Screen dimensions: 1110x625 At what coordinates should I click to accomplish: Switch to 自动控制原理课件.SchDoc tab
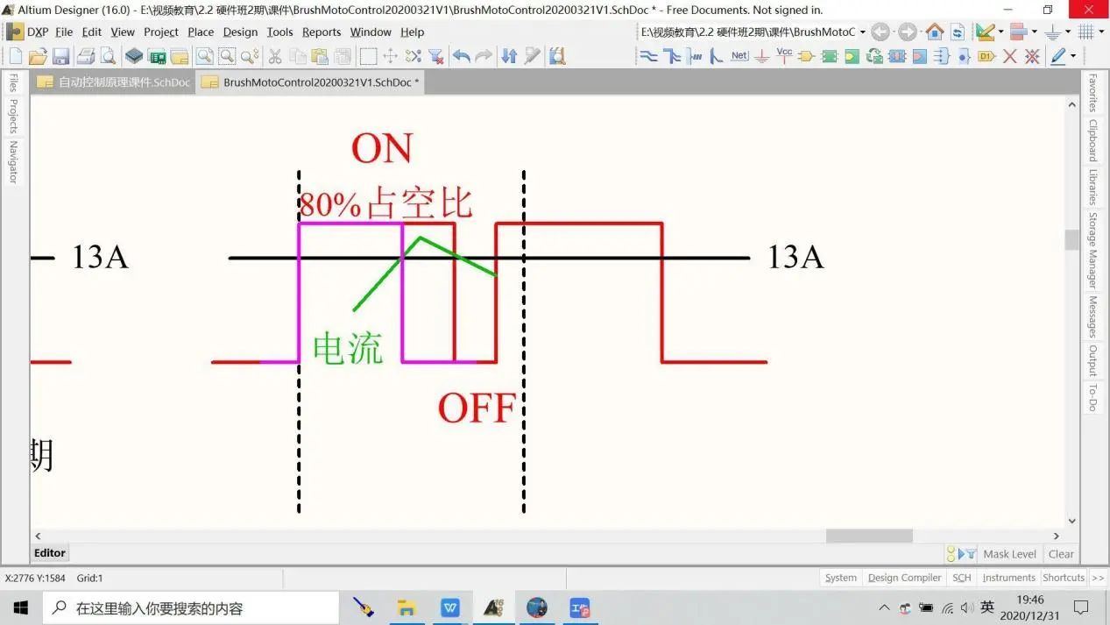coord(114,82)
